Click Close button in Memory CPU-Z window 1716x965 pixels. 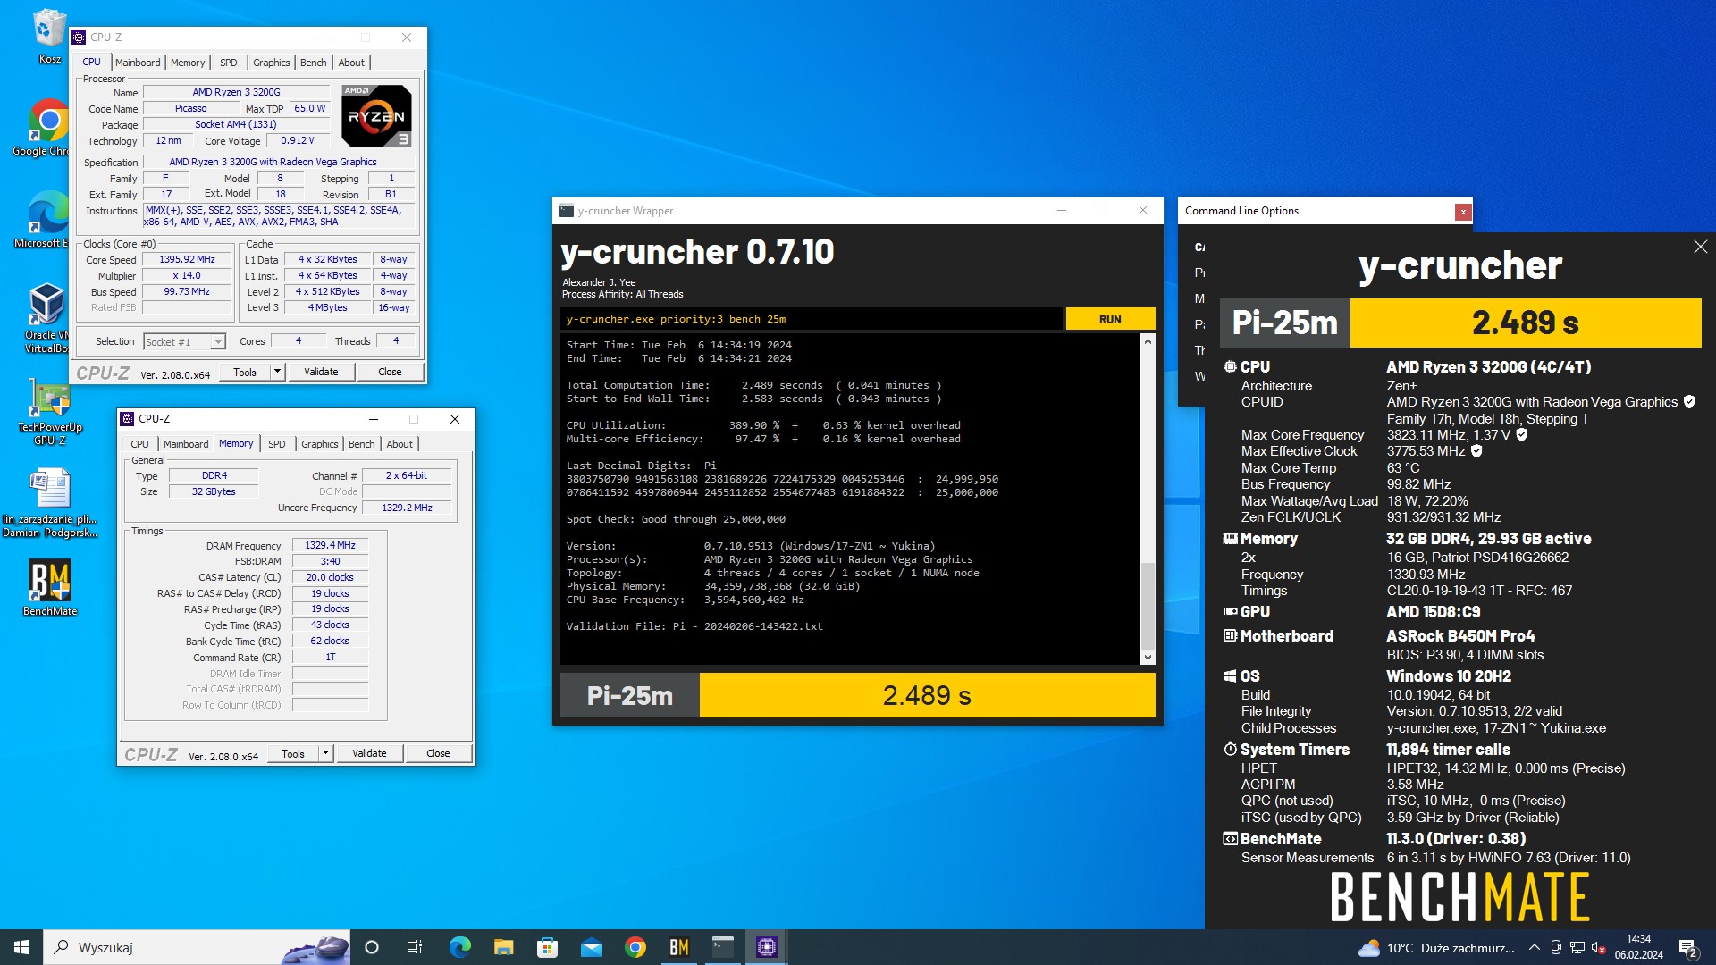438,753
